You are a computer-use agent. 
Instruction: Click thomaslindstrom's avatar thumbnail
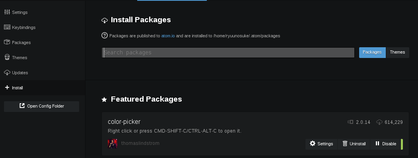(113, 144)
